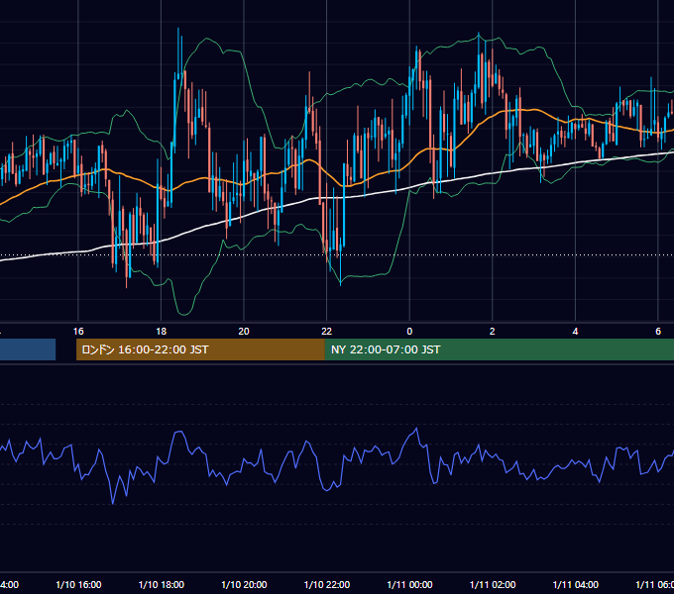Click the 6 hour label on price chart axis
Viewport: 674px width, 594px height.
click(x=658, y=332)
